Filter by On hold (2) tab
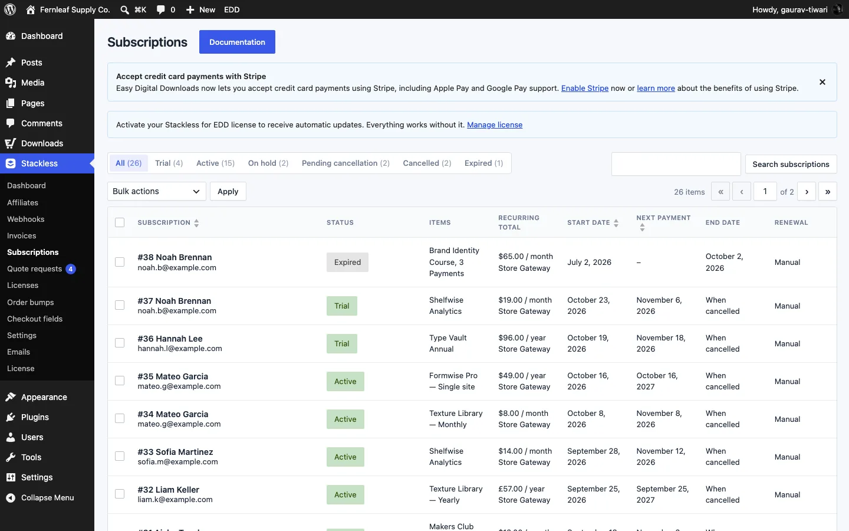849x531 pixels. point(268,163)
